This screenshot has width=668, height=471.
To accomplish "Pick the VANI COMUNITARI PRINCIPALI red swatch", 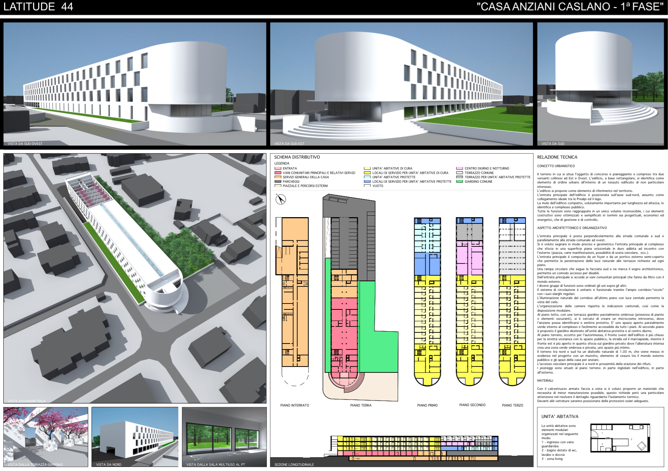I will 278,173.
